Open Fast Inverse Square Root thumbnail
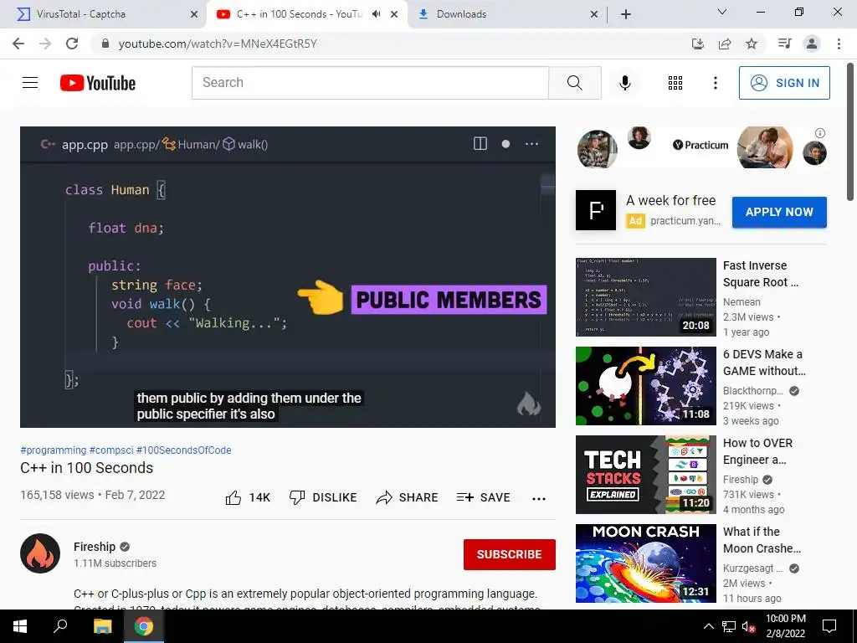Viewport: 857px width, 643px height. coord(645,297)
